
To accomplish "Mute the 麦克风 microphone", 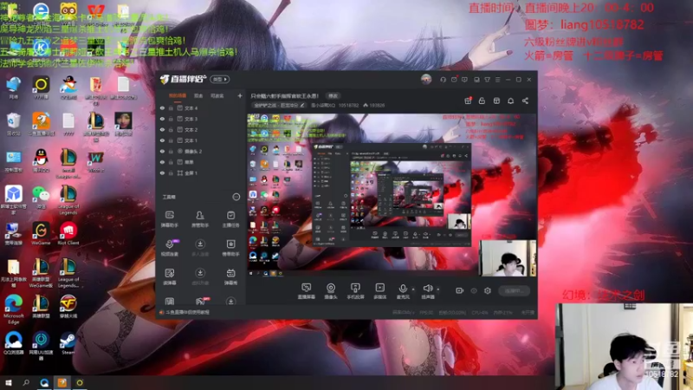I will point(403,291).
